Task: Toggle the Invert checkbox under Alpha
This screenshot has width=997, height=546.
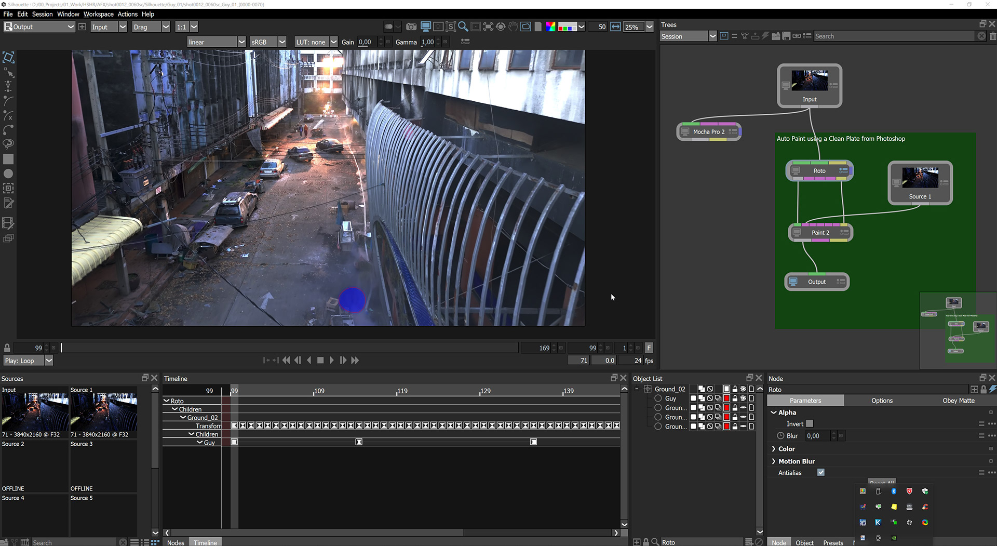Action: (810, 423)
